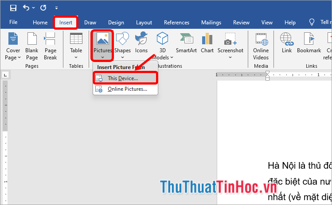Viewport: 332px width, 205px height.
Task: Click the Redo/Repeat icon
Action: click(43, 8)
